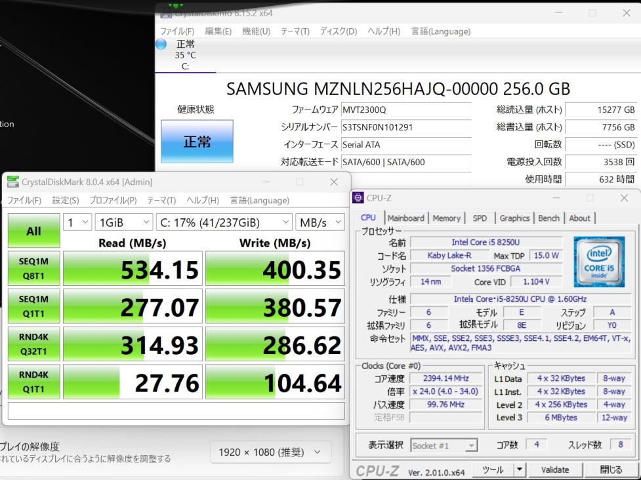The width and height of the screenshot is (641, 480).
Task: Open 設定(S) menu in CrystalDiskMark
Action: click(66, 201)
